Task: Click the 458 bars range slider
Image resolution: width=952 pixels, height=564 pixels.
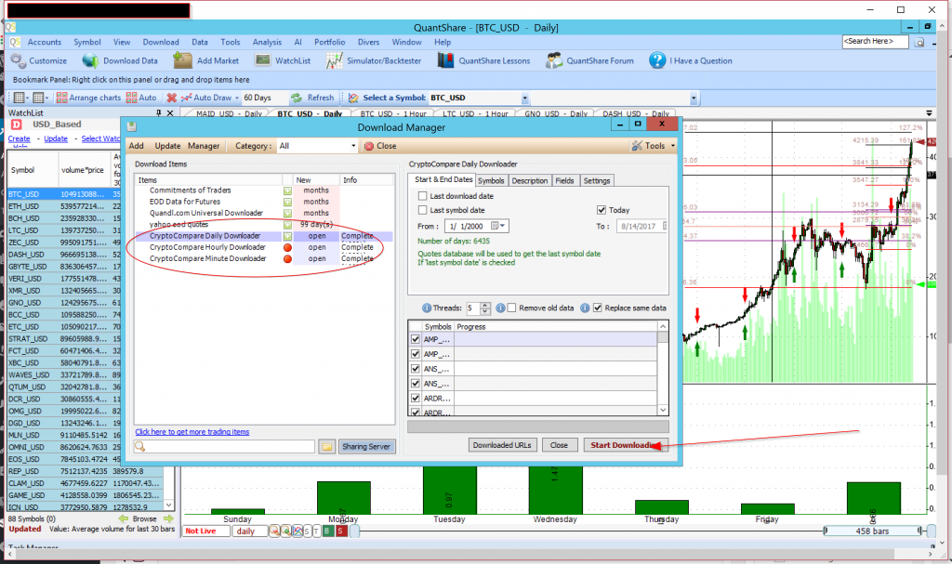Action: point(872,531)
